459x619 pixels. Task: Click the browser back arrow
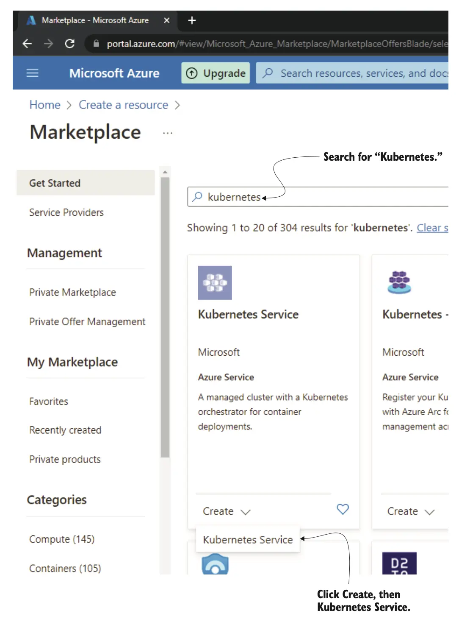pos(27,44)
